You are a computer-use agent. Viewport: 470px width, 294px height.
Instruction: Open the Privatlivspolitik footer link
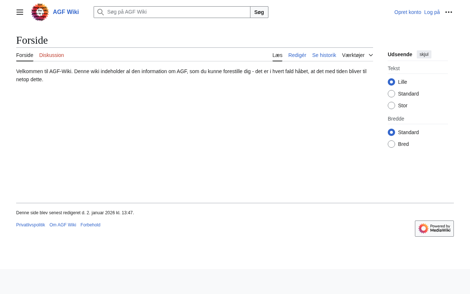point(30,225)
